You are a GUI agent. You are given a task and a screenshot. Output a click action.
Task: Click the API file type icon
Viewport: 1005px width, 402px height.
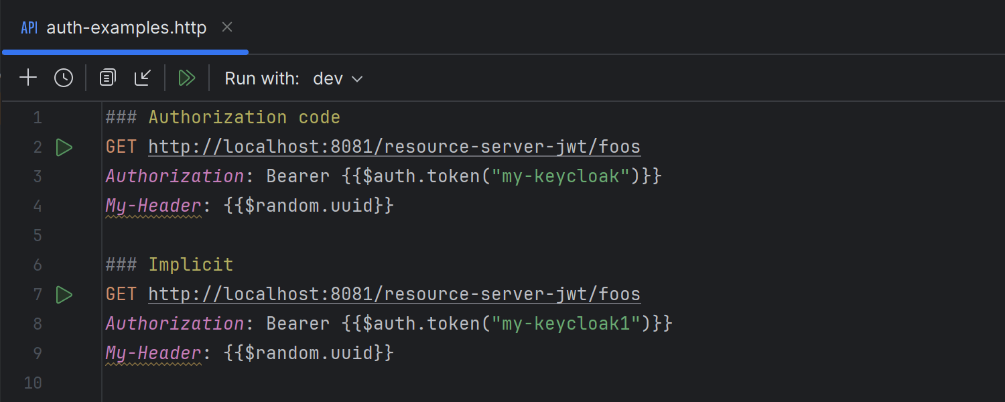(29, 28)
